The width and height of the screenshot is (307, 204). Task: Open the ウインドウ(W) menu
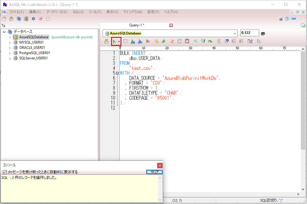pyautogui.click(x=133, y=12)
